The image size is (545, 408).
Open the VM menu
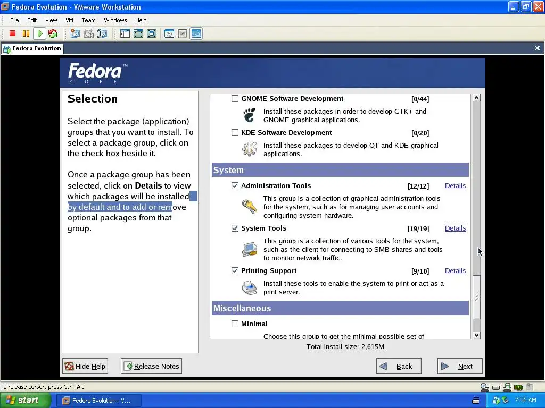pyautogui.click(x=69, y=20)
